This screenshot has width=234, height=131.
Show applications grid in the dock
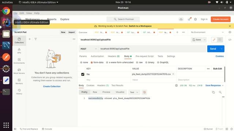6,125
